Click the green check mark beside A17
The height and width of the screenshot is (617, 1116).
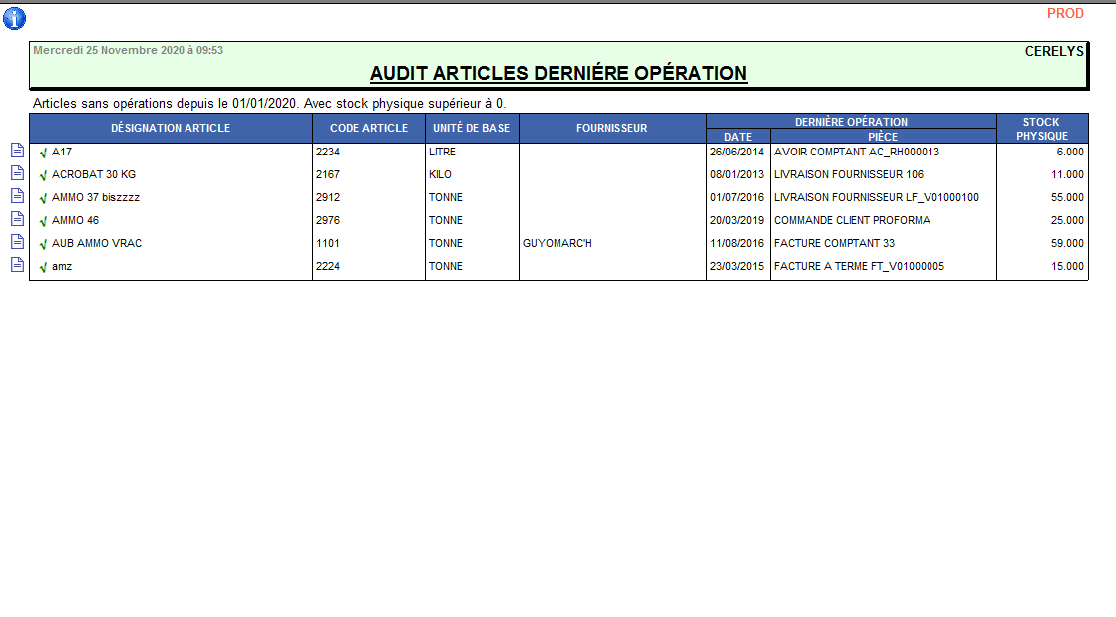coord(43,154)
